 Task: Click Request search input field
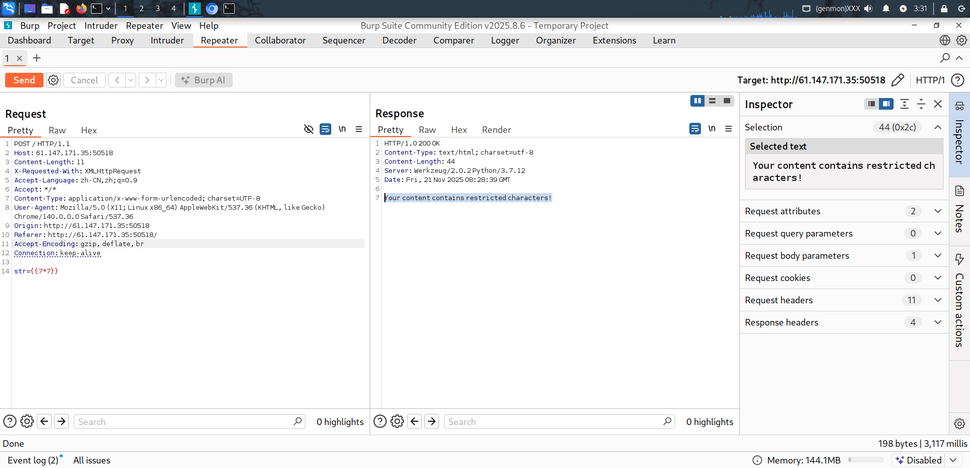coord(190,422)
